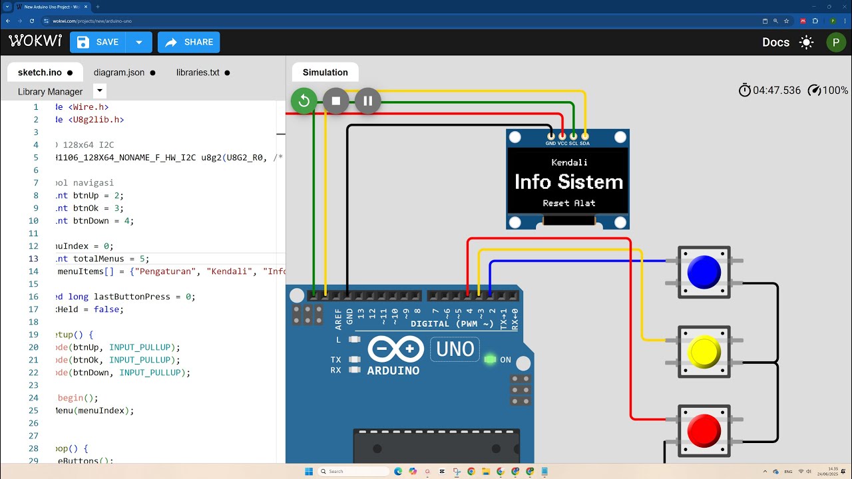Save the project with the SAVE button

98,42
